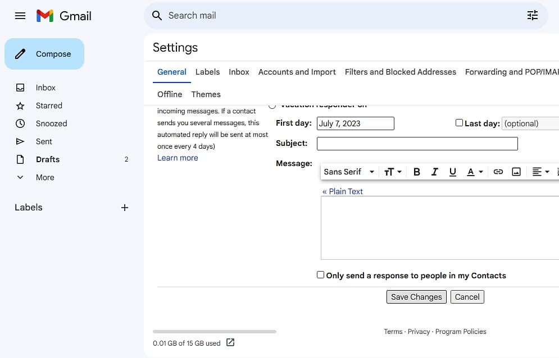The width and height of the screenshot is (559, 358).
Task: Select the Vacation responder on radio button
Action: 272,105
